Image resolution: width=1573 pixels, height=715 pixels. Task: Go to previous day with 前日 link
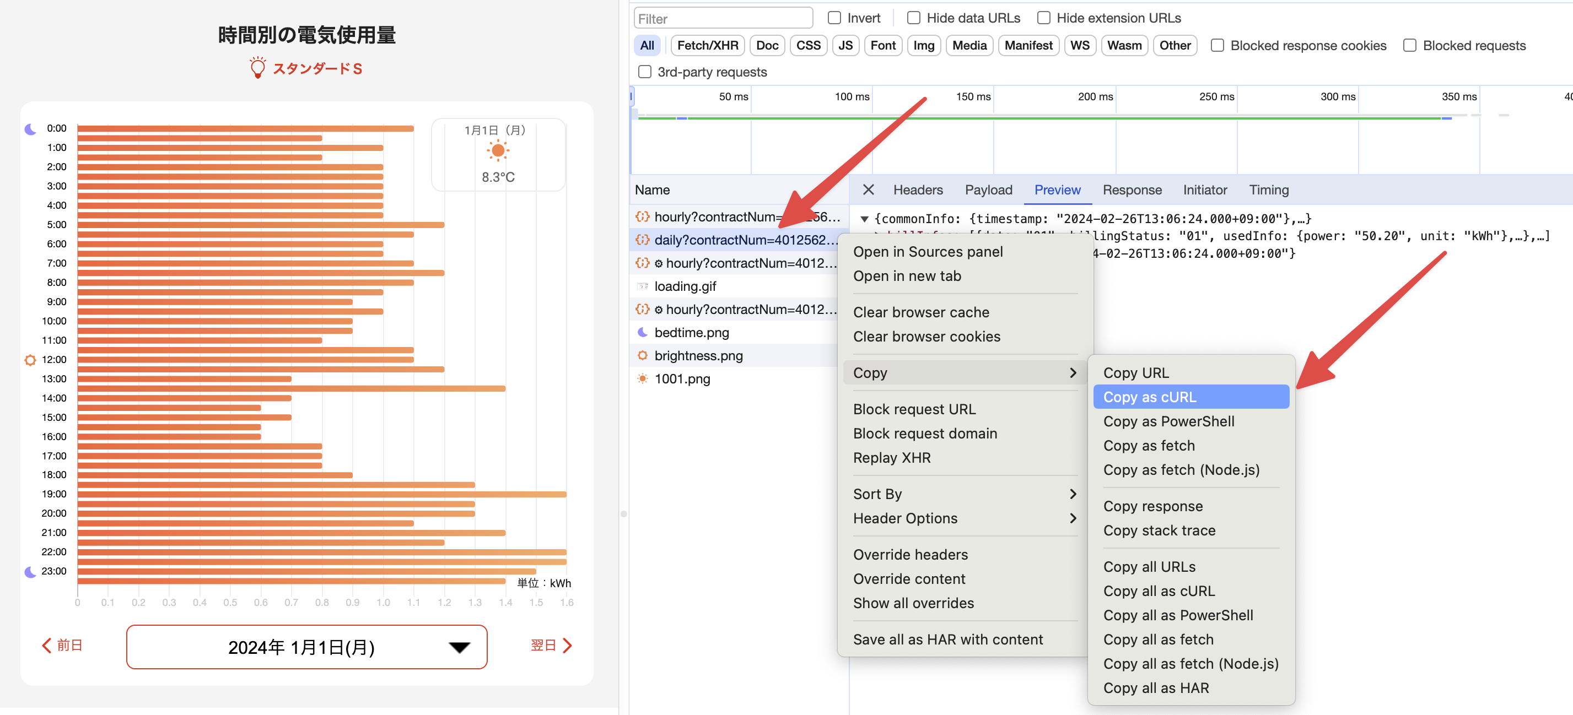point(62,646)
